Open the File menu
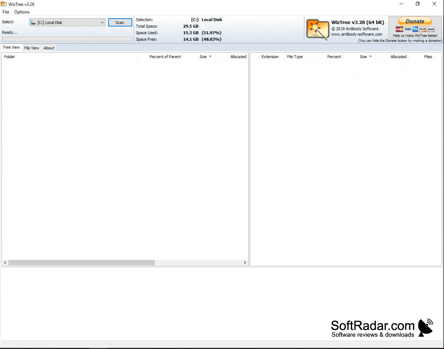Image resolution: width=444 pixels, height=349 pixels. [5, 12]
